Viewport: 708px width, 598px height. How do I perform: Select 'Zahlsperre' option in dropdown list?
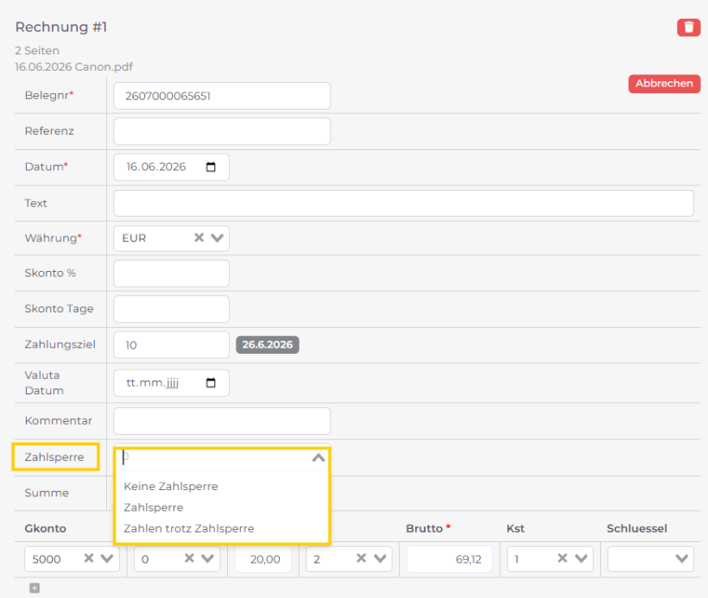coord(153,507)
